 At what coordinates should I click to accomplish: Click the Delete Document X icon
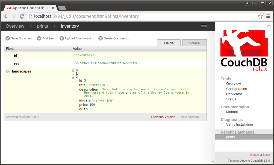[101, 38]
